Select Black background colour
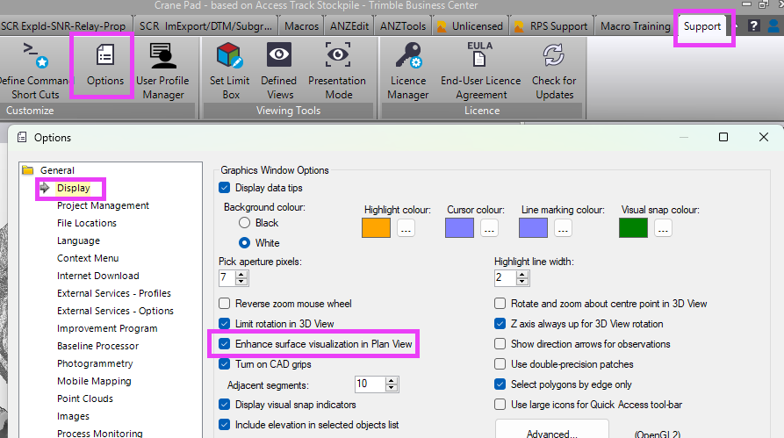784x438 pixels. click(x=244, y=222)
